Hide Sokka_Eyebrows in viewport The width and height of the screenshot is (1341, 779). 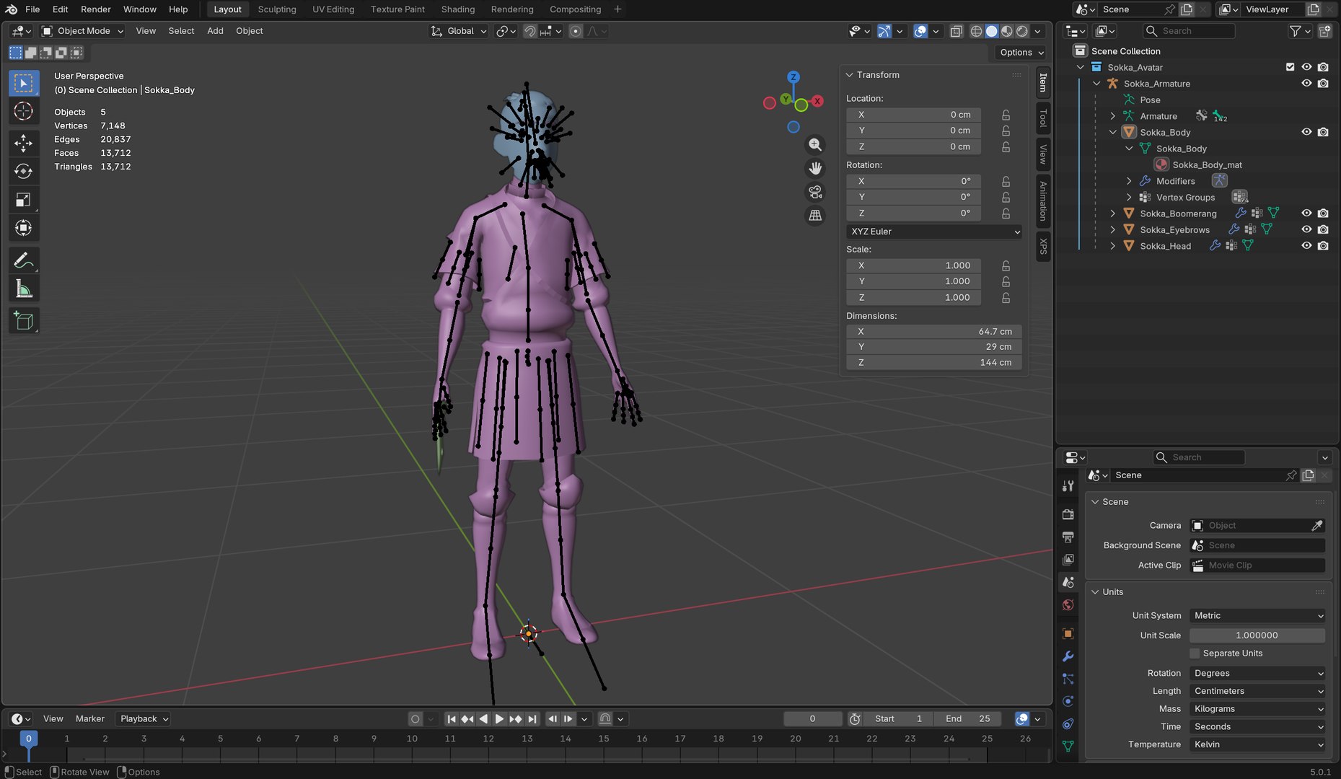[x=1306, y=229]
